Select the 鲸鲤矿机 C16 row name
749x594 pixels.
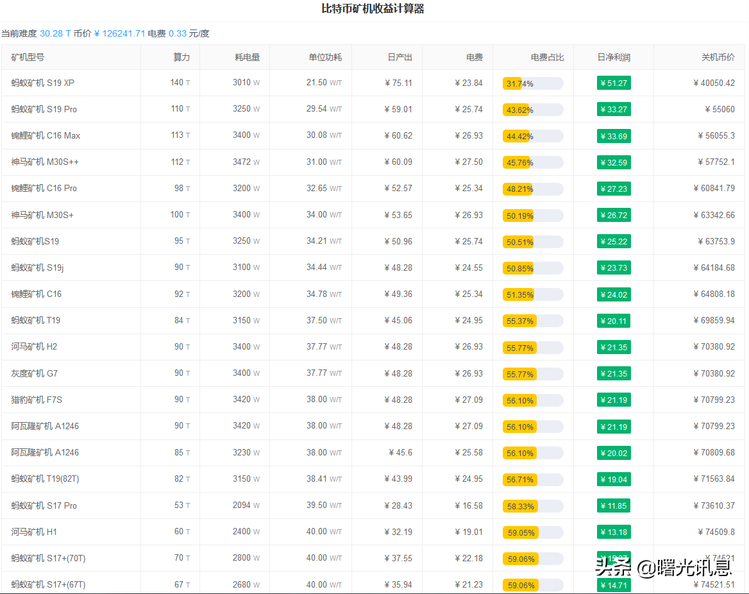37,294
